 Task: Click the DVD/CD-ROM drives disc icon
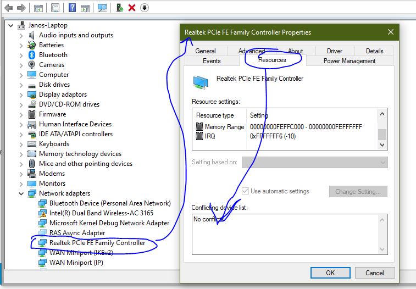[32, 104]
